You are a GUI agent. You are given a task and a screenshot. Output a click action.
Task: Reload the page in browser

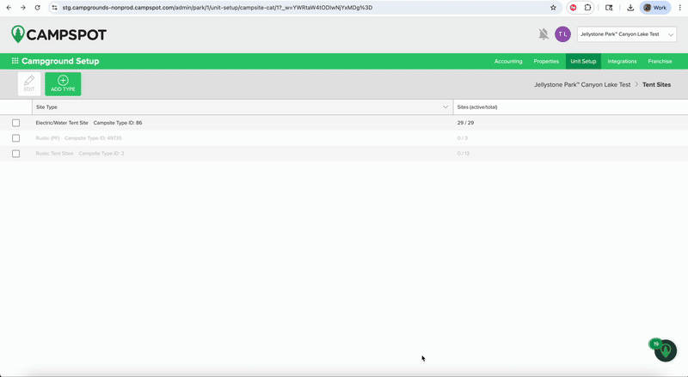click(37, 7)
